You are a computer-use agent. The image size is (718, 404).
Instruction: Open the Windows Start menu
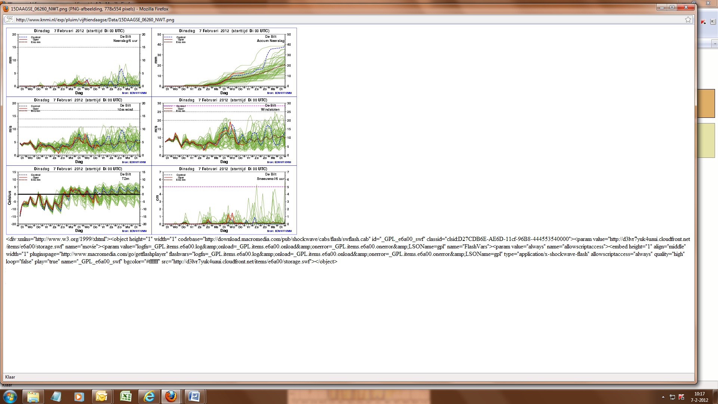pyautogui.click(x=10, y=397)
